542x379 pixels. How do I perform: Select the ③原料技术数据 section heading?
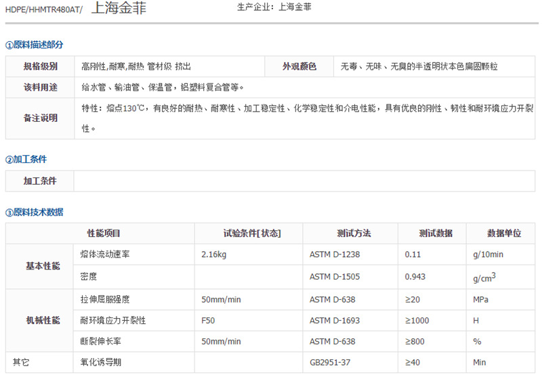35,213
